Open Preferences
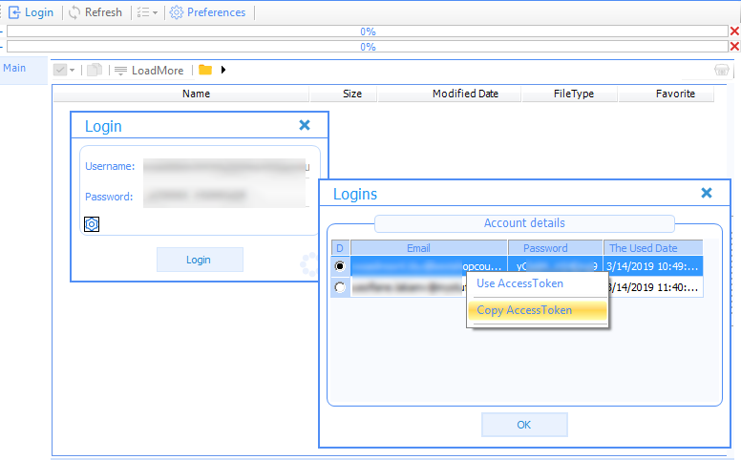 click(208, 12)
